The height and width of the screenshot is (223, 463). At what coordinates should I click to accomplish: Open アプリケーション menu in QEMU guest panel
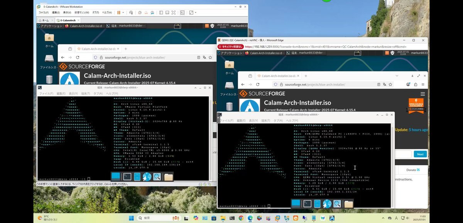pos(231,53)
